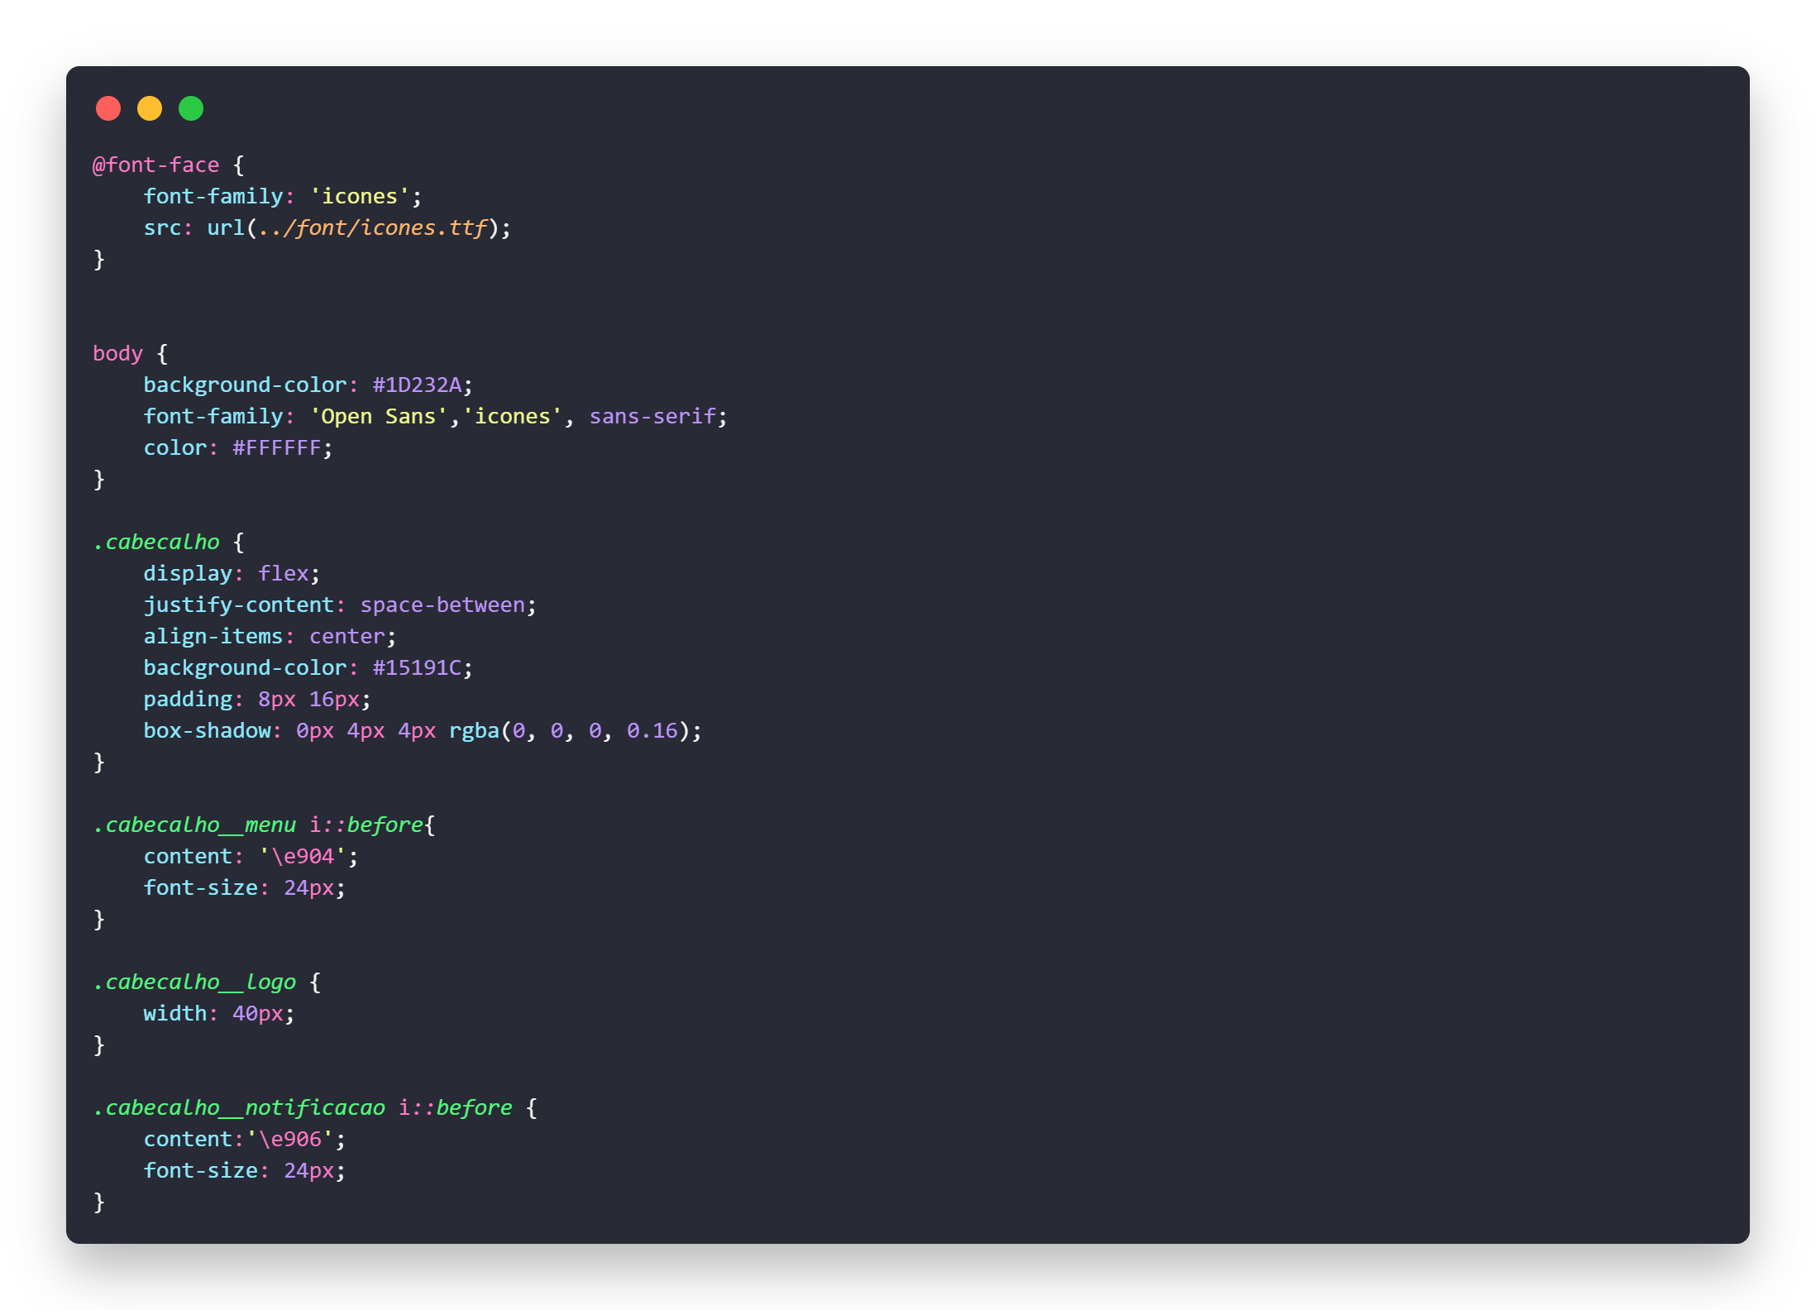Click the 'justify-content' property name
Viewport: 1816px width, 1310px height.
239,605
